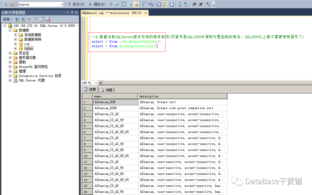Select the Albanian_BIN cell
The width and height of the screenshot is (312, 195).
point(115,102)
